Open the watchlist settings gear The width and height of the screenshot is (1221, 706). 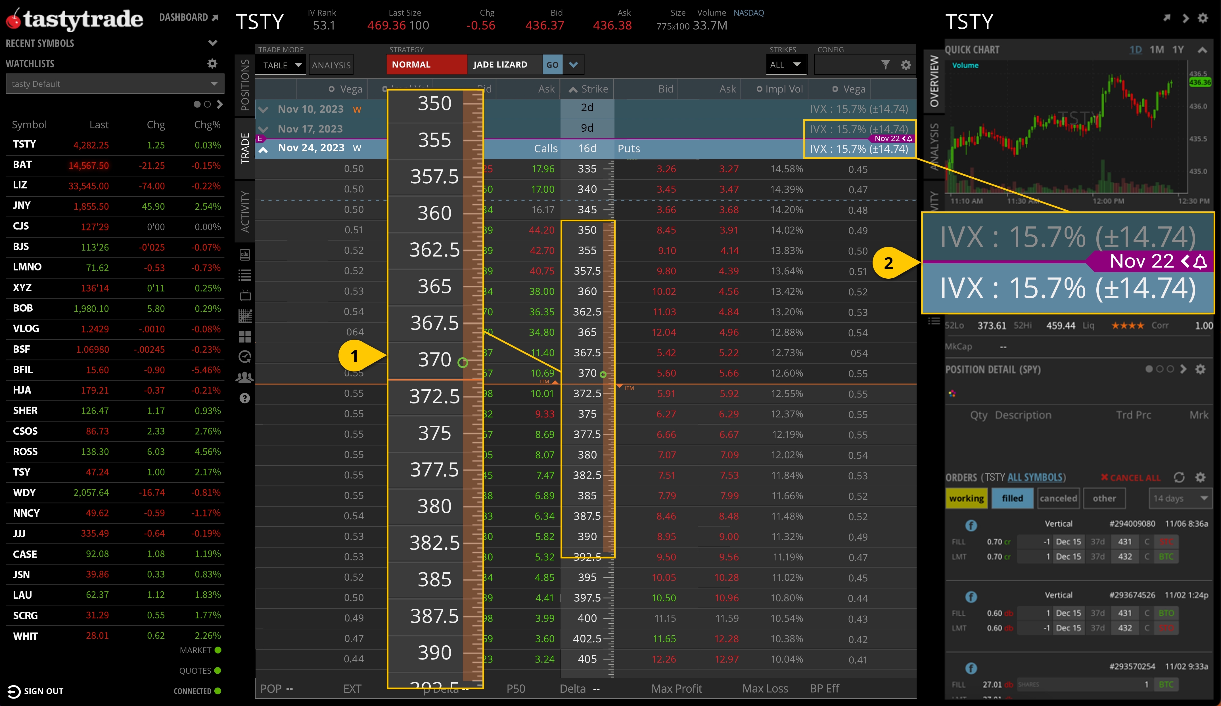coord(212,64)
